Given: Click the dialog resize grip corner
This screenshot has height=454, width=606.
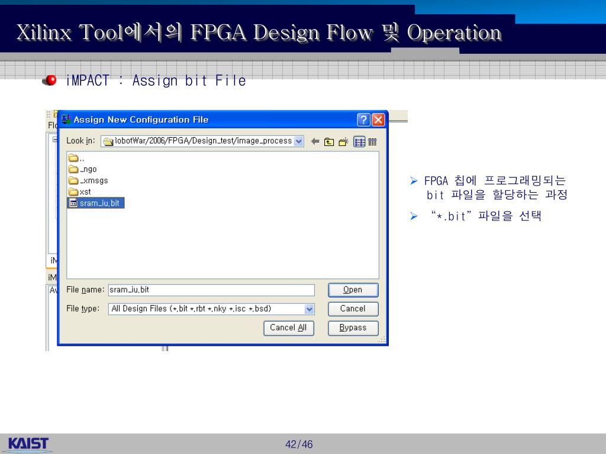Looking at the screenshot, I should click(382, 340).
